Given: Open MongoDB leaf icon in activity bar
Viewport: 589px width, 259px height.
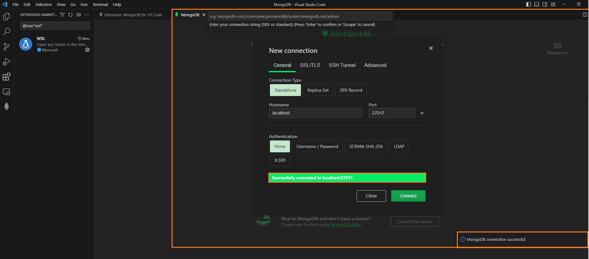Looking at the screenshot, I should click(7, 107).
